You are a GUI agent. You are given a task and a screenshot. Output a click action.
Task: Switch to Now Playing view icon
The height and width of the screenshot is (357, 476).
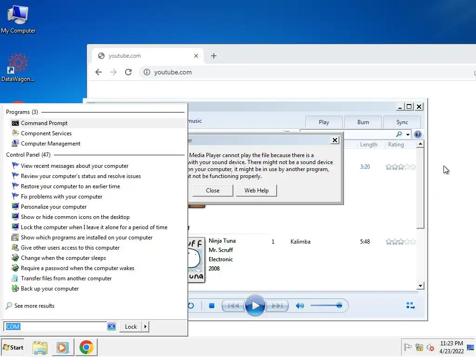coord(410,305)
